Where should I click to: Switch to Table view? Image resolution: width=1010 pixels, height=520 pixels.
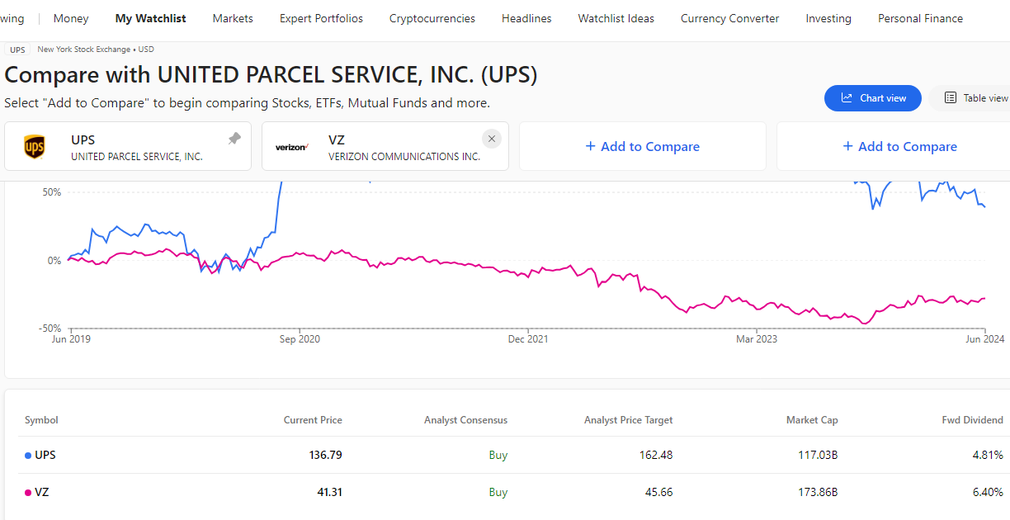tap(975, 98)
